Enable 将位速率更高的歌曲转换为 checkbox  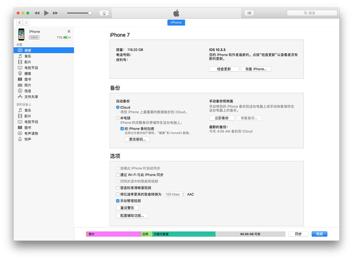pyautogui.click(x=118, y=194)
